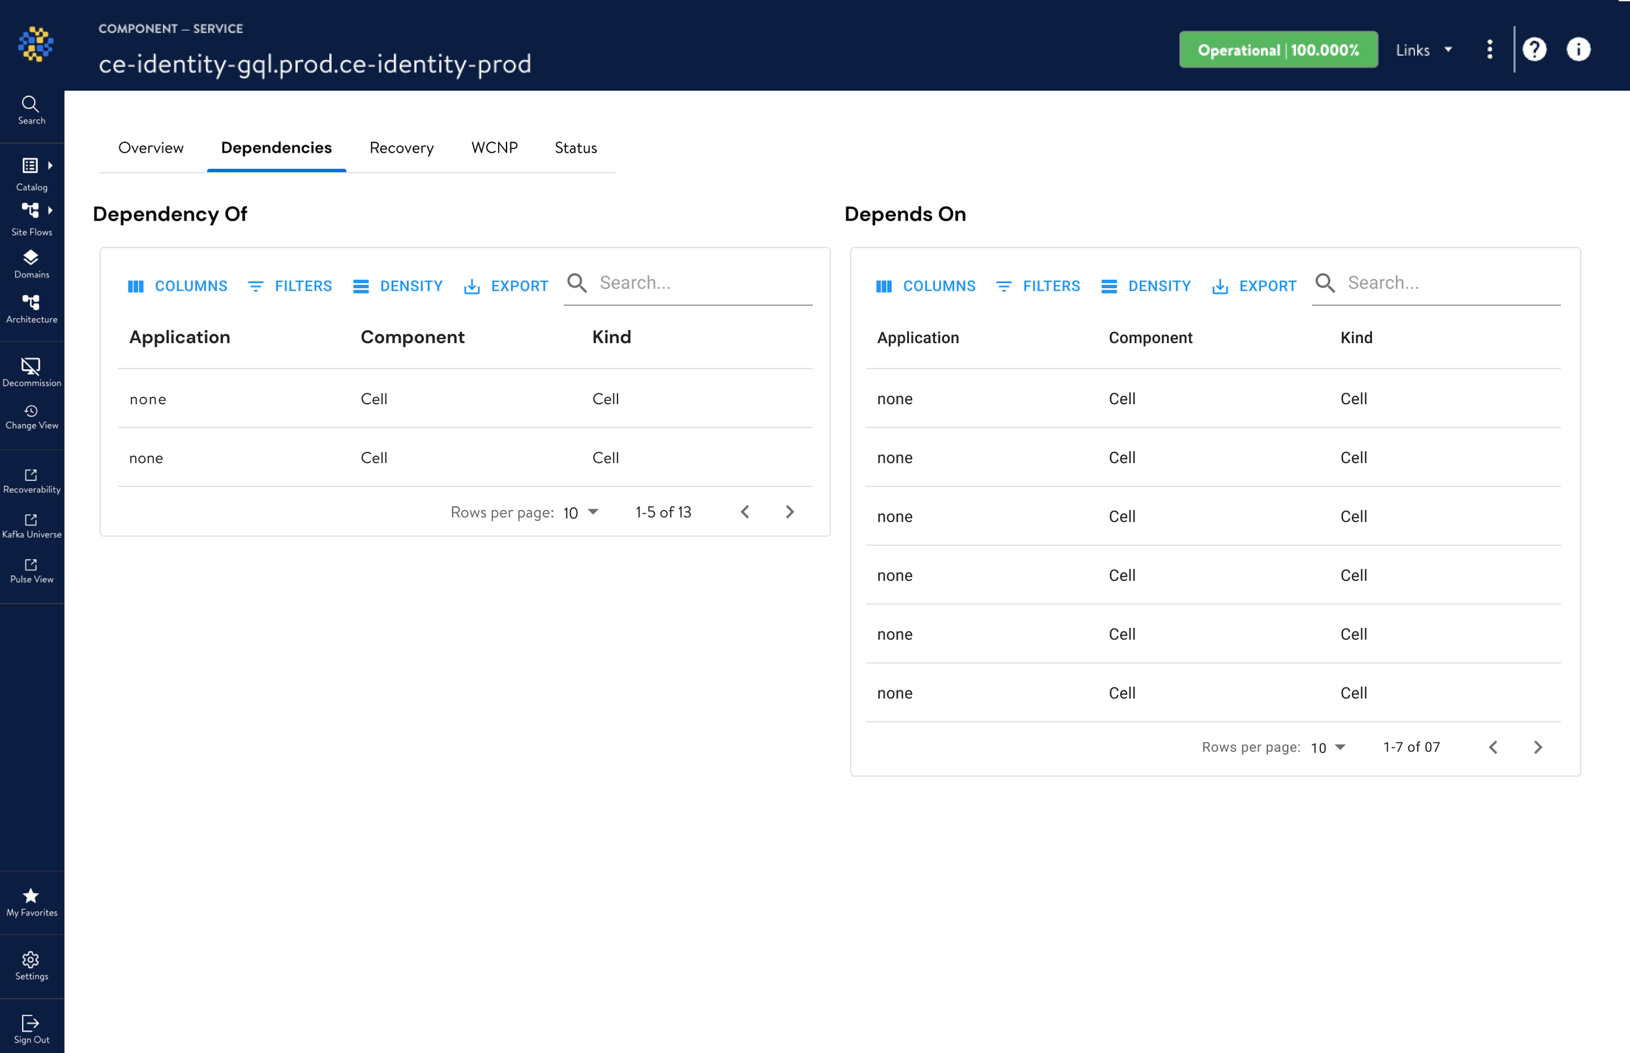The height and width of the screenshot is (1053, 1630).
Task: Open the Decommission view icon
Action: click(31, 366)
